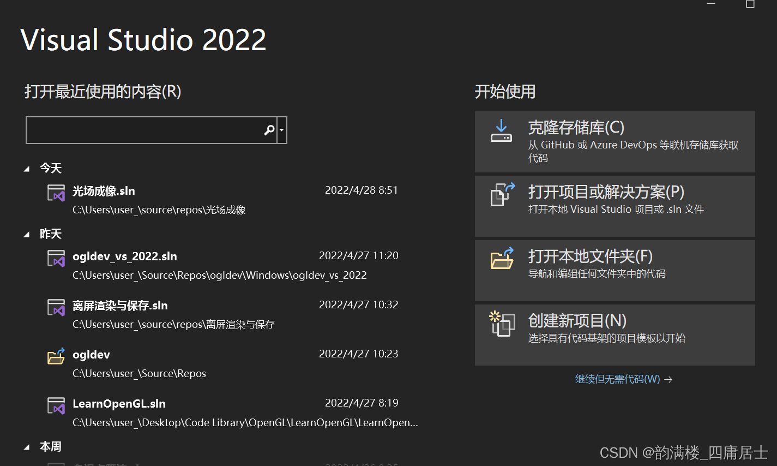The image size is (777, 466).
Task: Open clone repository 克隆存储库(C)
Action: 615,142
